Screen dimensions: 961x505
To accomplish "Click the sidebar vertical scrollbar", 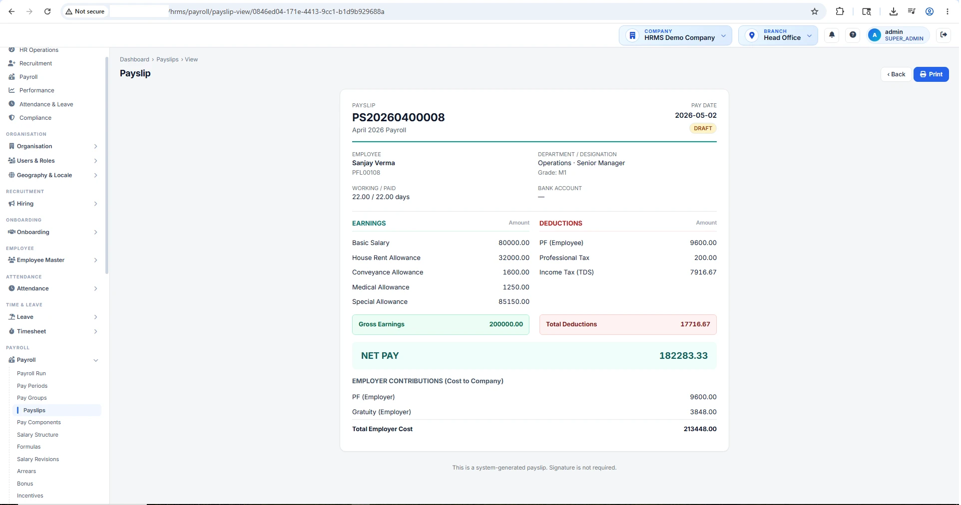I will pos(107,165).
